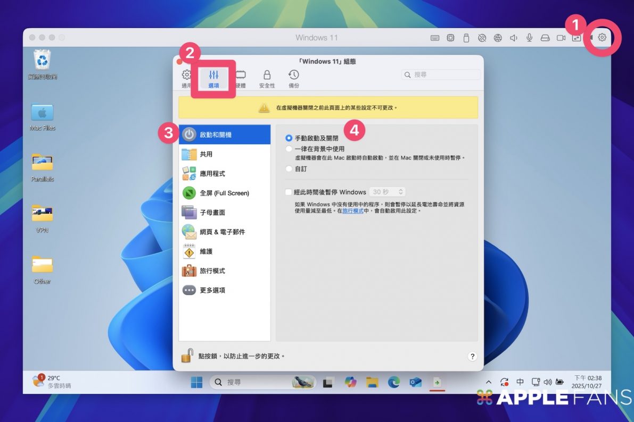Screen dimensions: 634x422
Task: Expand Windows system tray hidden icons chevron
Action: coord(488,382)
